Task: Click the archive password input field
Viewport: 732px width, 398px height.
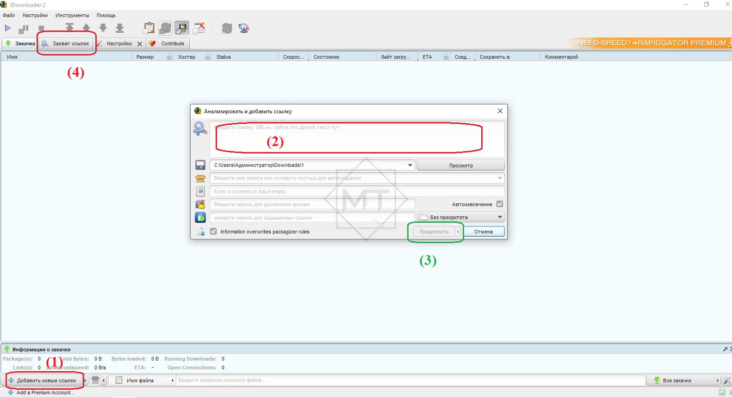Action: (312, 204)
